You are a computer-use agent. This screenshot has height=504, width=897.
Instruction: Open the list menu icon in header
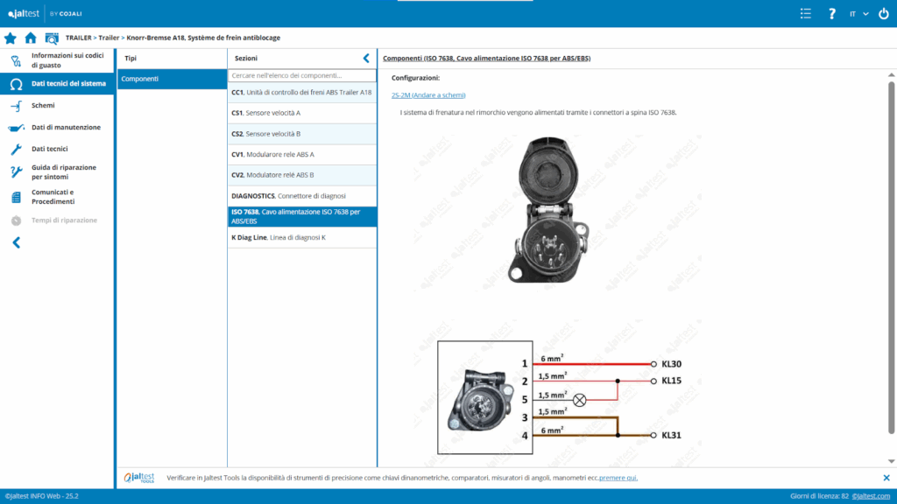coord(806,14)
